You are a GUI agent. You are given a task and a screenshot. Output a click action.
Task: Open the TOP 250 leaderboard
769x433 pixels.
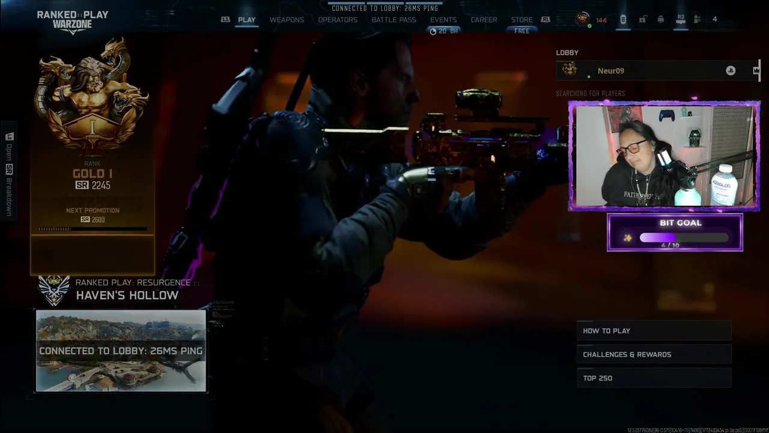[x=654, y=378]
